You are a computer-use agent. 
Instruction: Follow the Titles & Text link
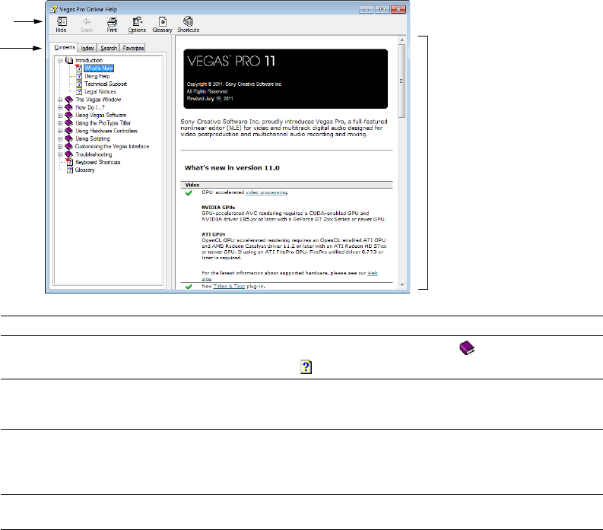(x=229, y=287)
